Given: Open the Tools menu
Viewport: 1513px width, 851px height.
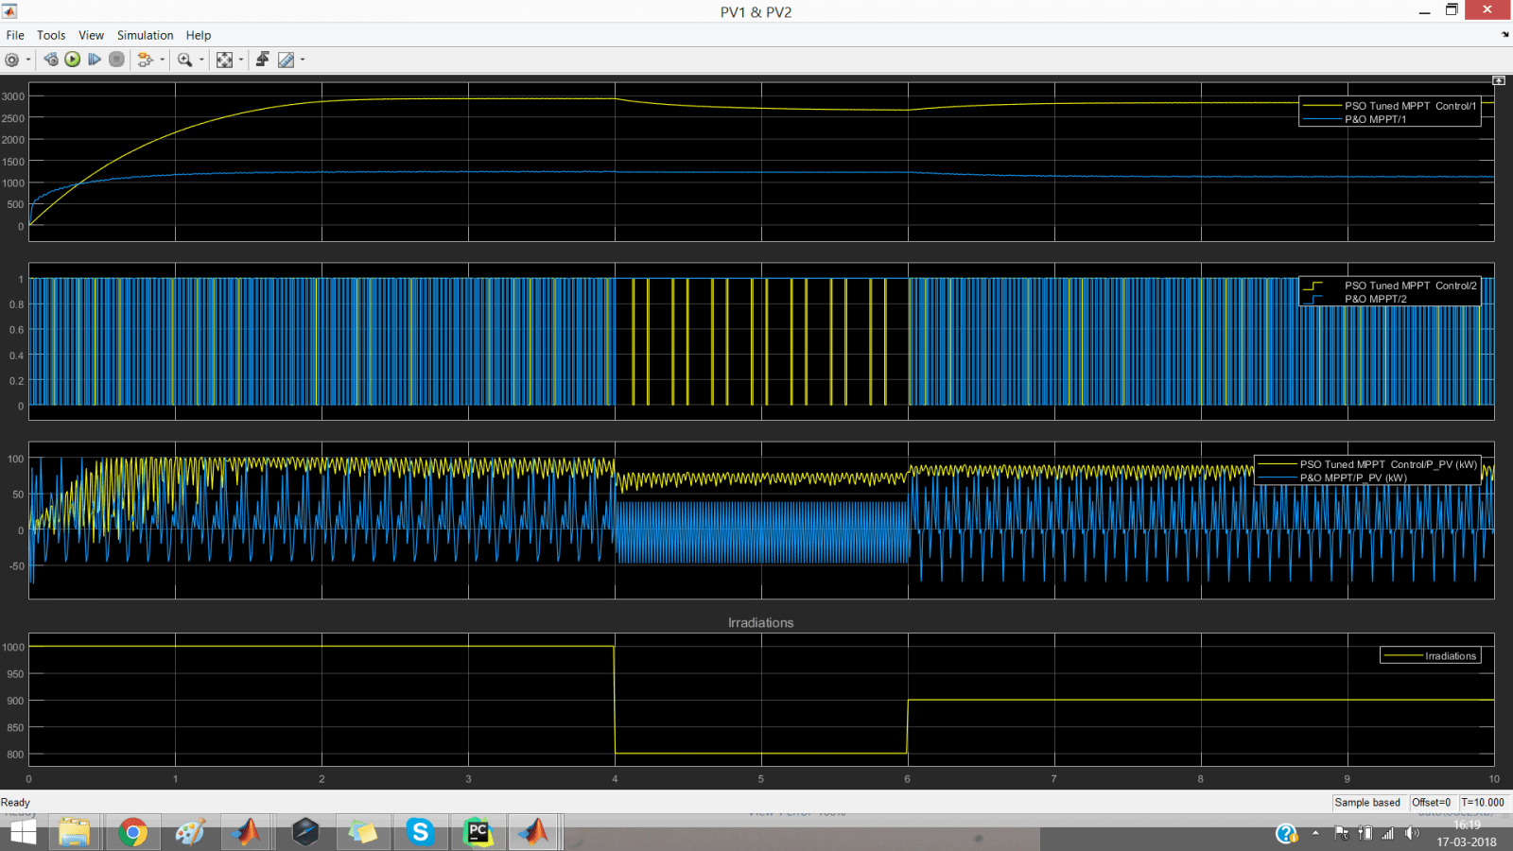Looking at the screenshot, I should coord(51,35).
